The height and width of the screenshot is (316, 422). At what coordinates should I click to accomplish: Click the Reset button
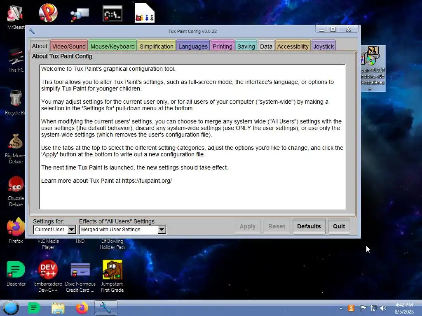(277, 227)
